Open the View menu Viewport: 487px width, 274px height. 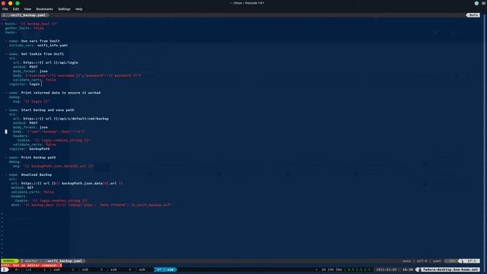click(x=27, y=9)
